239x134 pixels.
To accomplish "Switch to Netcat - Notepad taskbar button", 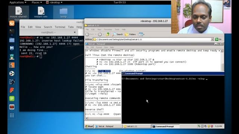I will [108, 126].
